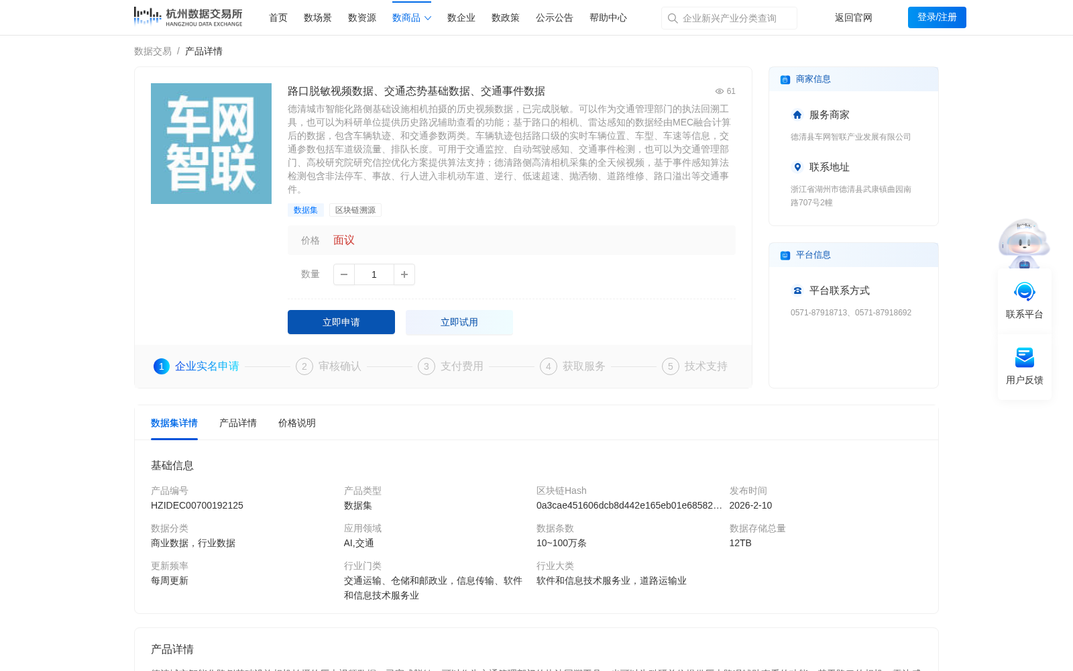Click the phone numbers 0571-87918713

pos(851,313)
